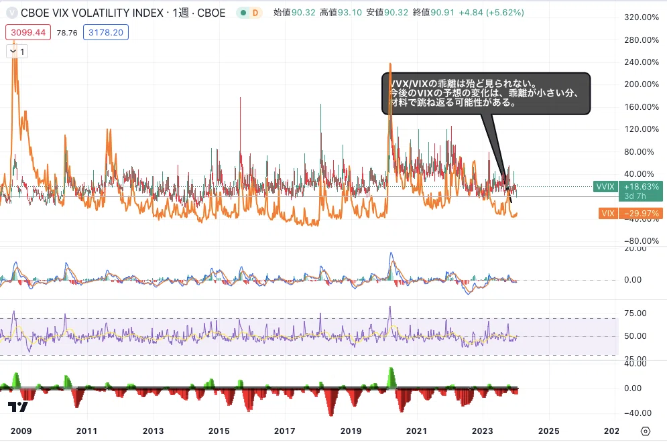Click the blue 3178.20 price box
This screenshot has width=667, height=442.
click(x=106, y=32)
